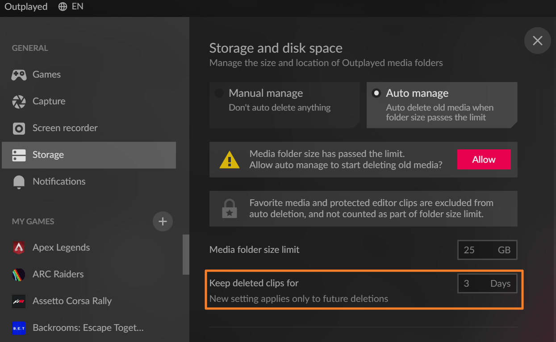Click 'Don't auto delete anything' description
Image resolution: width=556 pixels, height=342 pixels.
click(280, 107)
